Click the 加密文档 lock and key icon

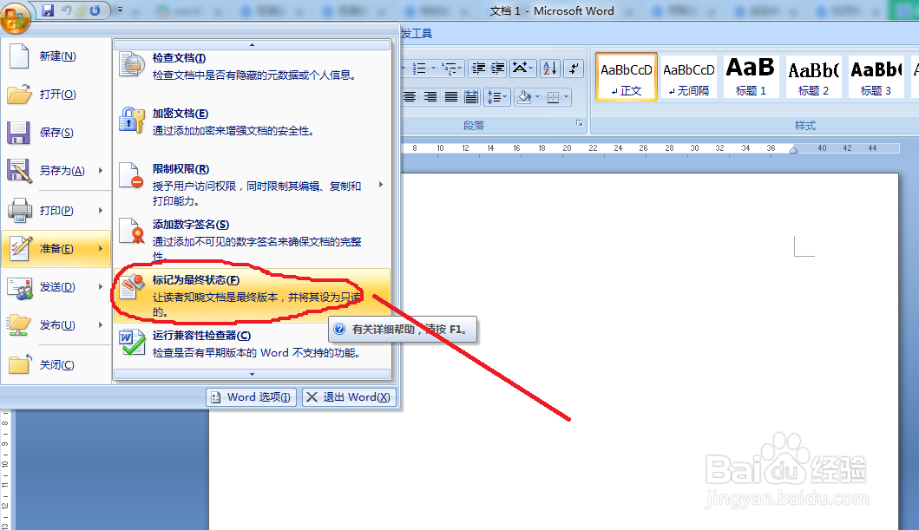coord(132,120)
